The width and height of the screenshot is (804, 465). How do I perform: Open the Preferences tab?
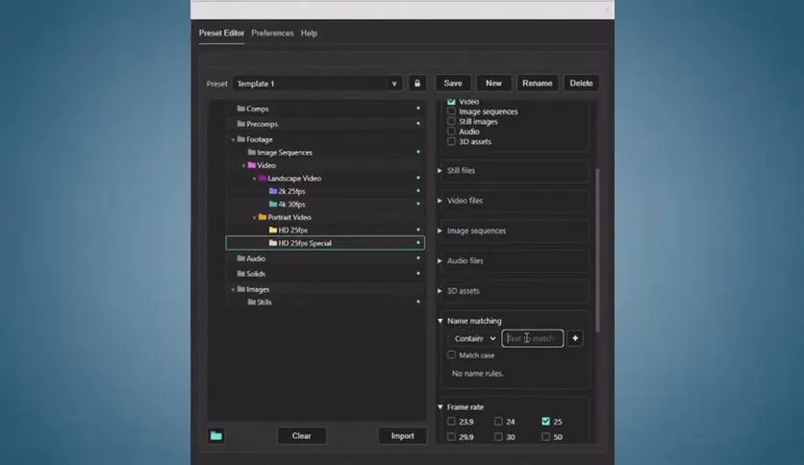click(272, 33)
